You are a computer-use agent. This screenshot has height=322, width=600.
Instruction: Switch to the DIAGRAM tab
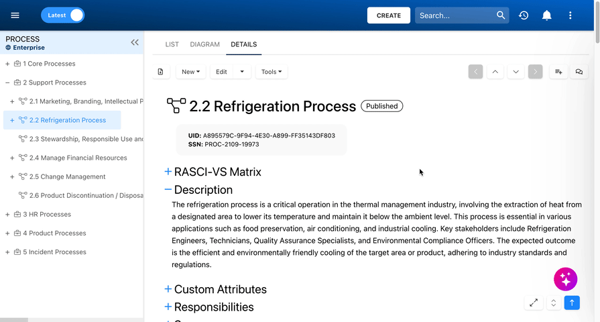[204, 44]
